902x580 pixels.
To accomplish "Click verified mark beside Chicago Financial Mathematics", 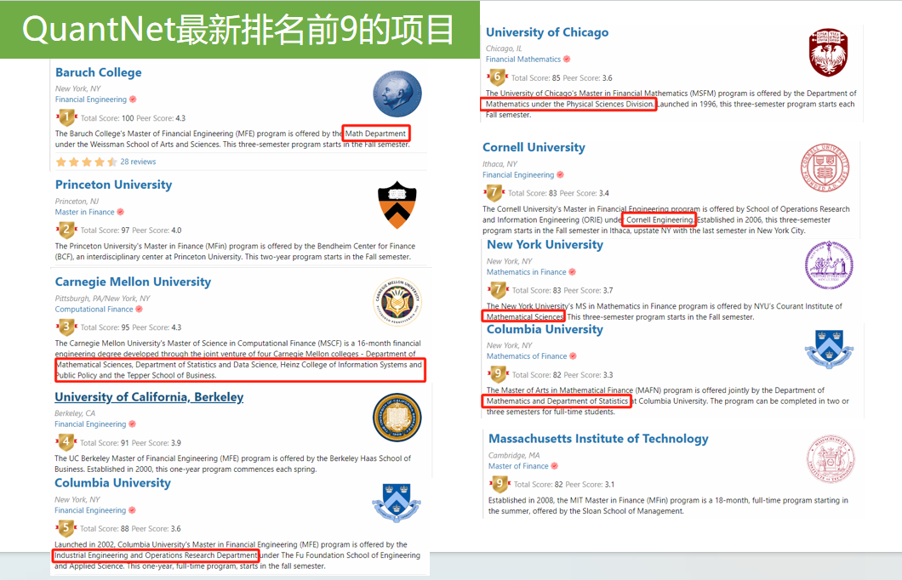I will (x=567, y=60).
